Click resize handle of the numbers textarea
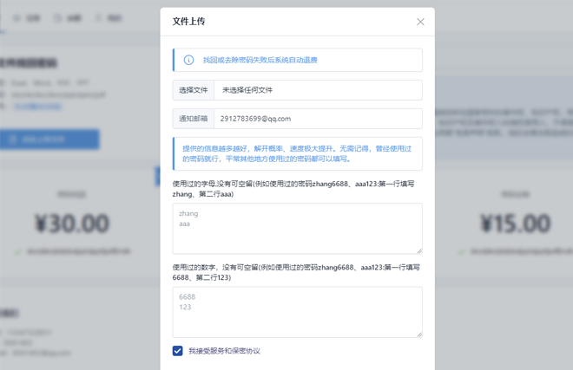The height and width of the screenshot is (370, 573). pyautogui.click(x=418, y=334)
